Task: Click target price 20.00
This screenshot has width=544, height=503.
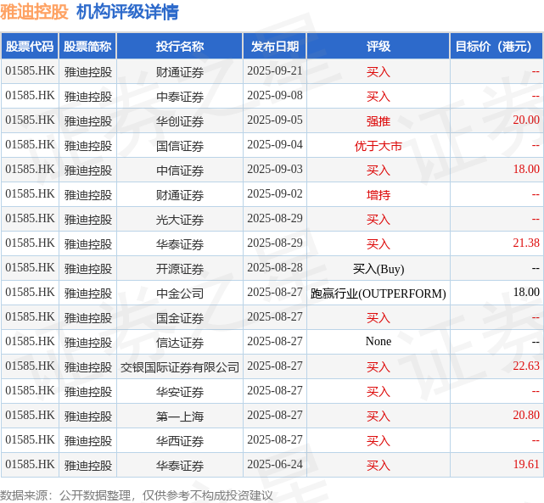Action: point(526,120)
